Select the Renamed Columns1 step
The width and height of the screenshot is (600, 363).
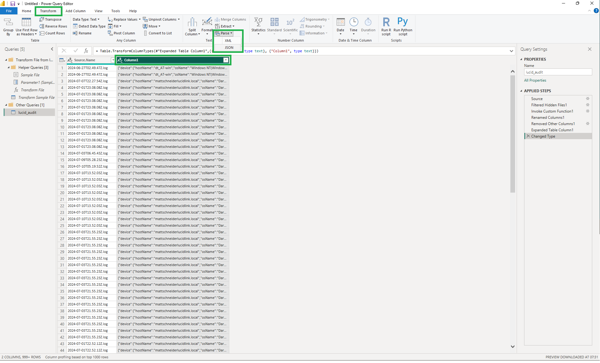tap(548, 118)
